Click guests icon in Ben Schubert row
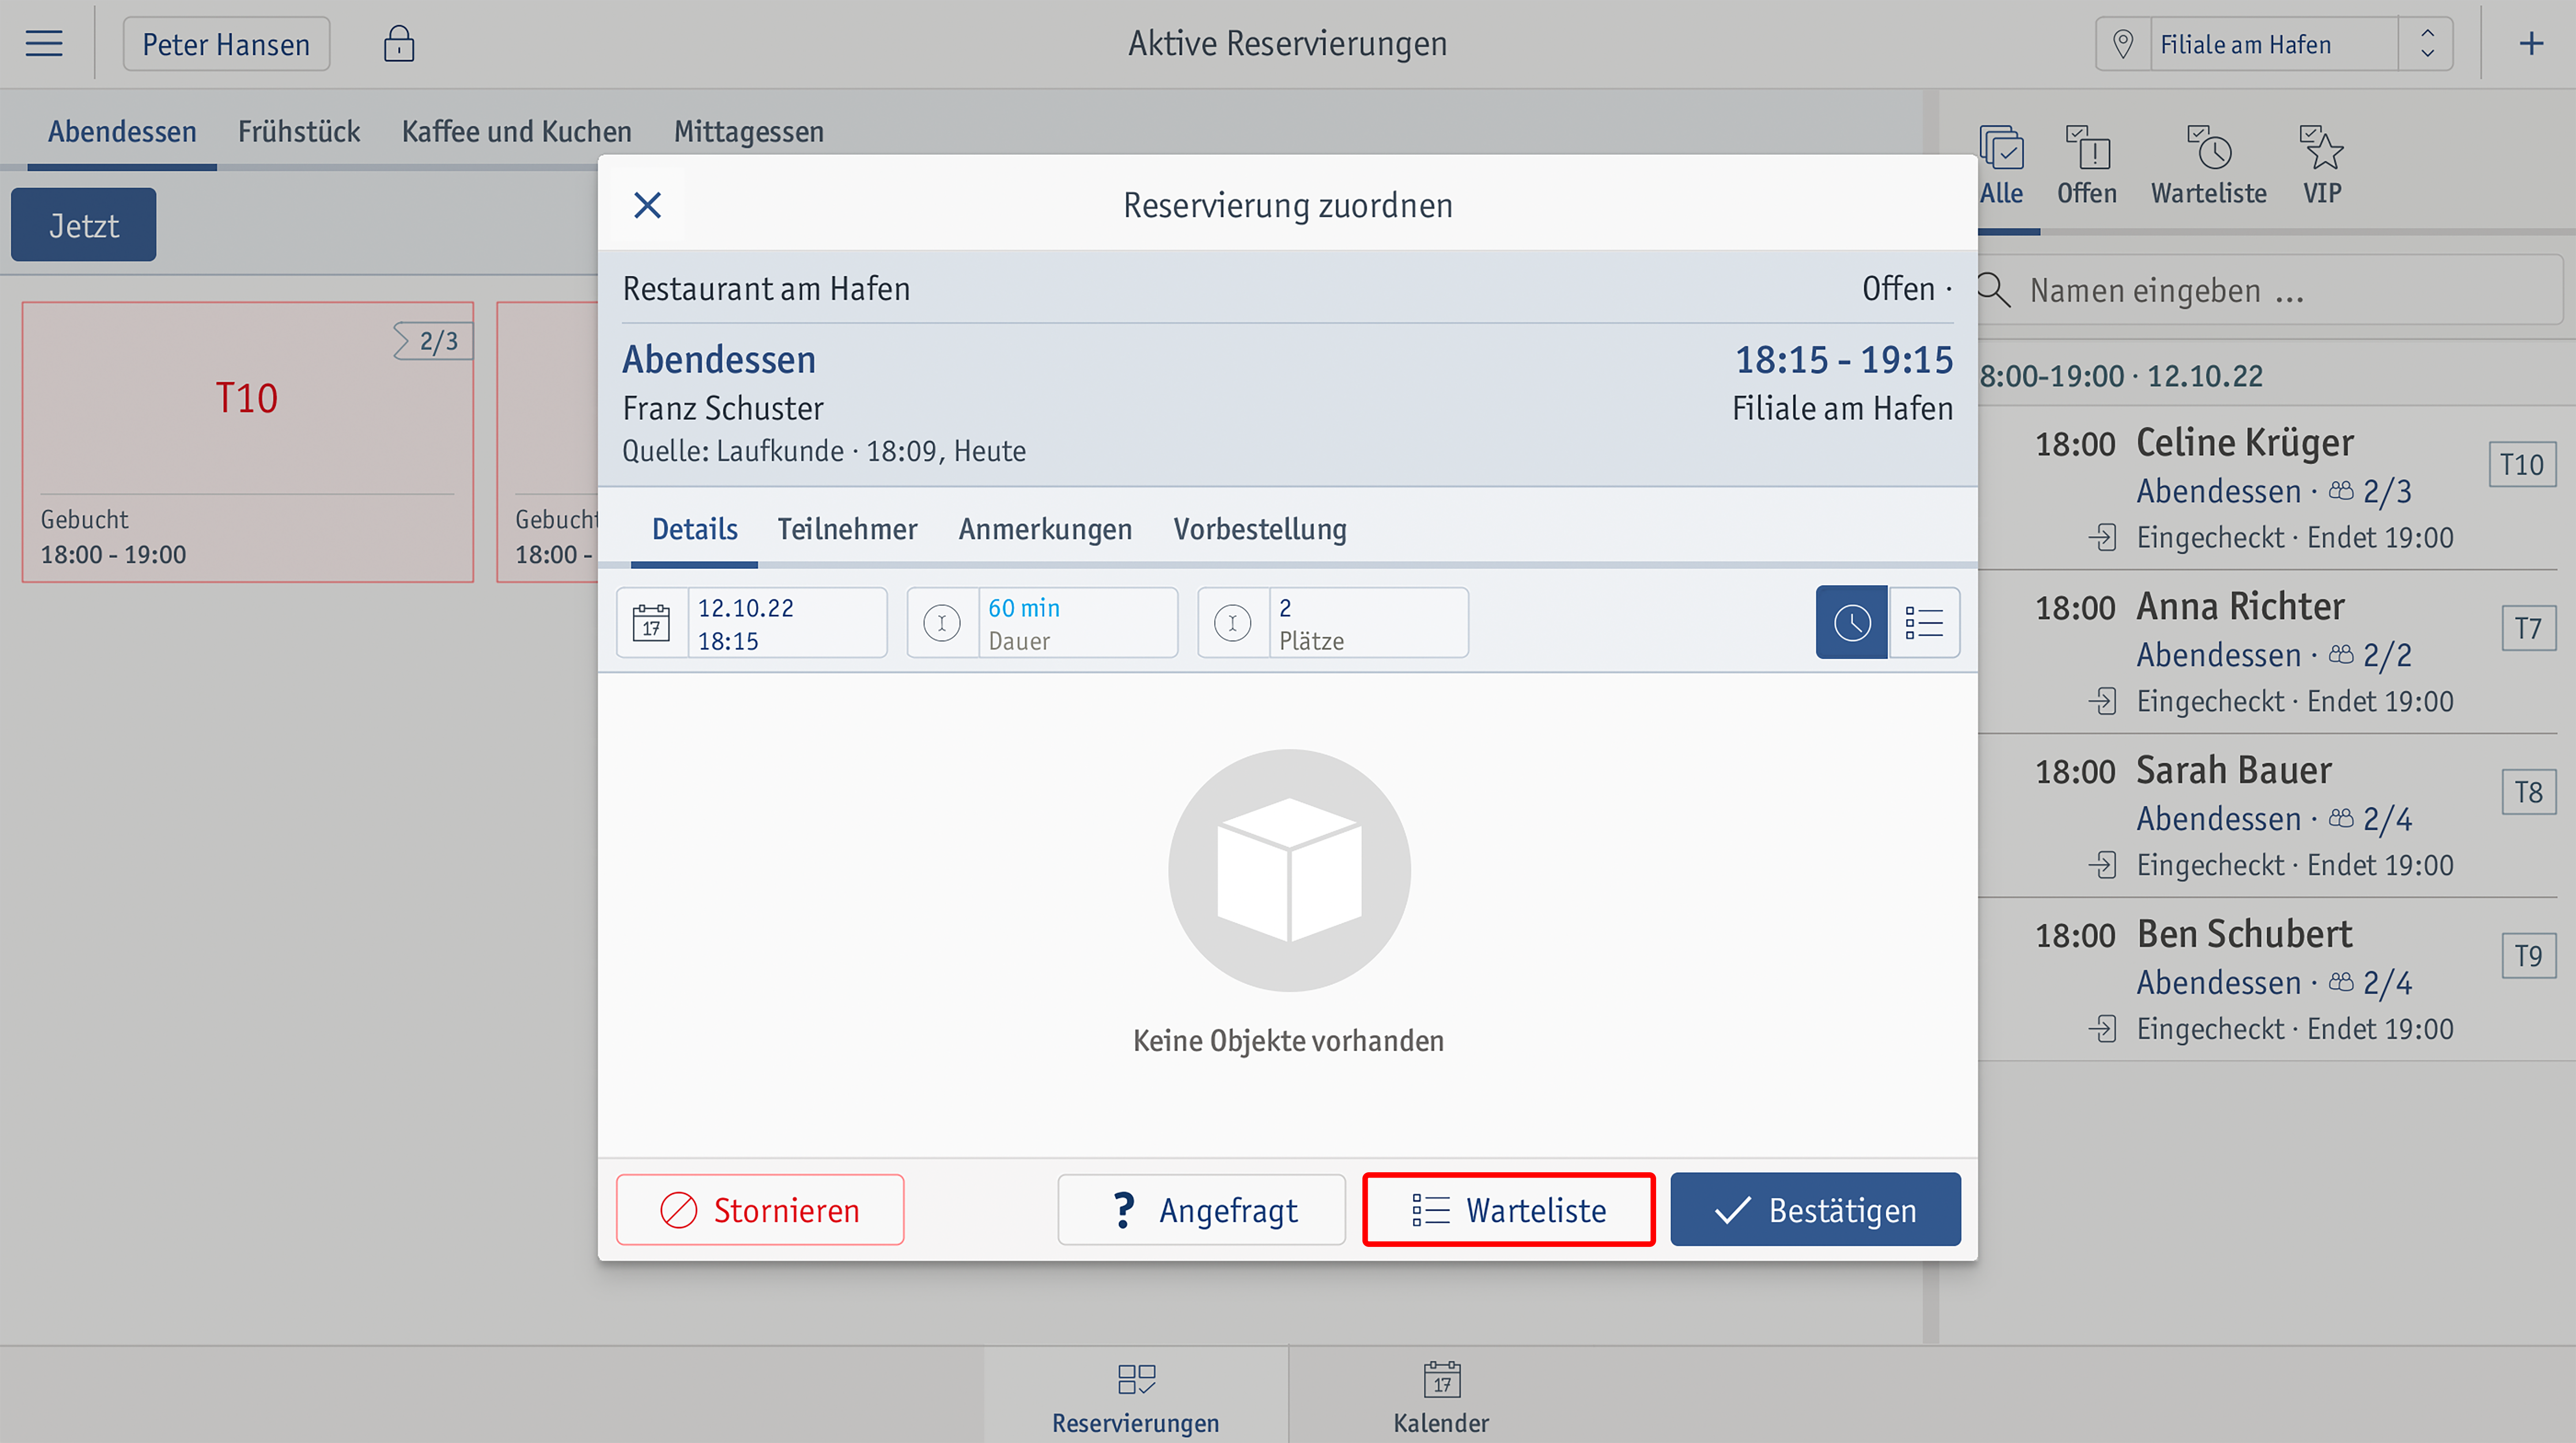Viewport: 2576px width, 1443px height. [x=2341, y=982]
